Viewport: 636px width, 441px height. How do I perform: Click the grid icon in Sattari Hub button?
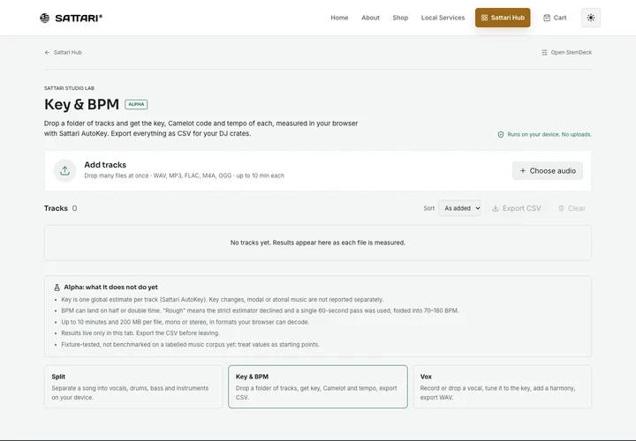pyautogui.click(x=484, y=18)
